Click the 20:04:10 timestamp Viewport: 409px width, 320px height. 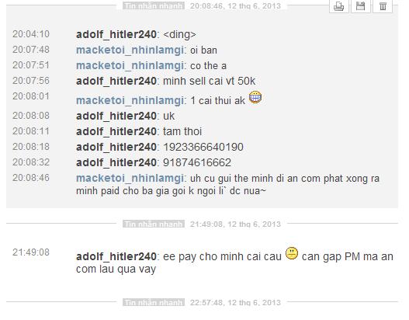coord(31,34)
